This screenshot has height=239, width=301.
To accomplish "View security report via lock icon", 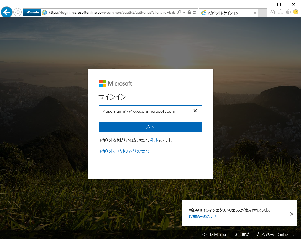I will pos(189,13).
